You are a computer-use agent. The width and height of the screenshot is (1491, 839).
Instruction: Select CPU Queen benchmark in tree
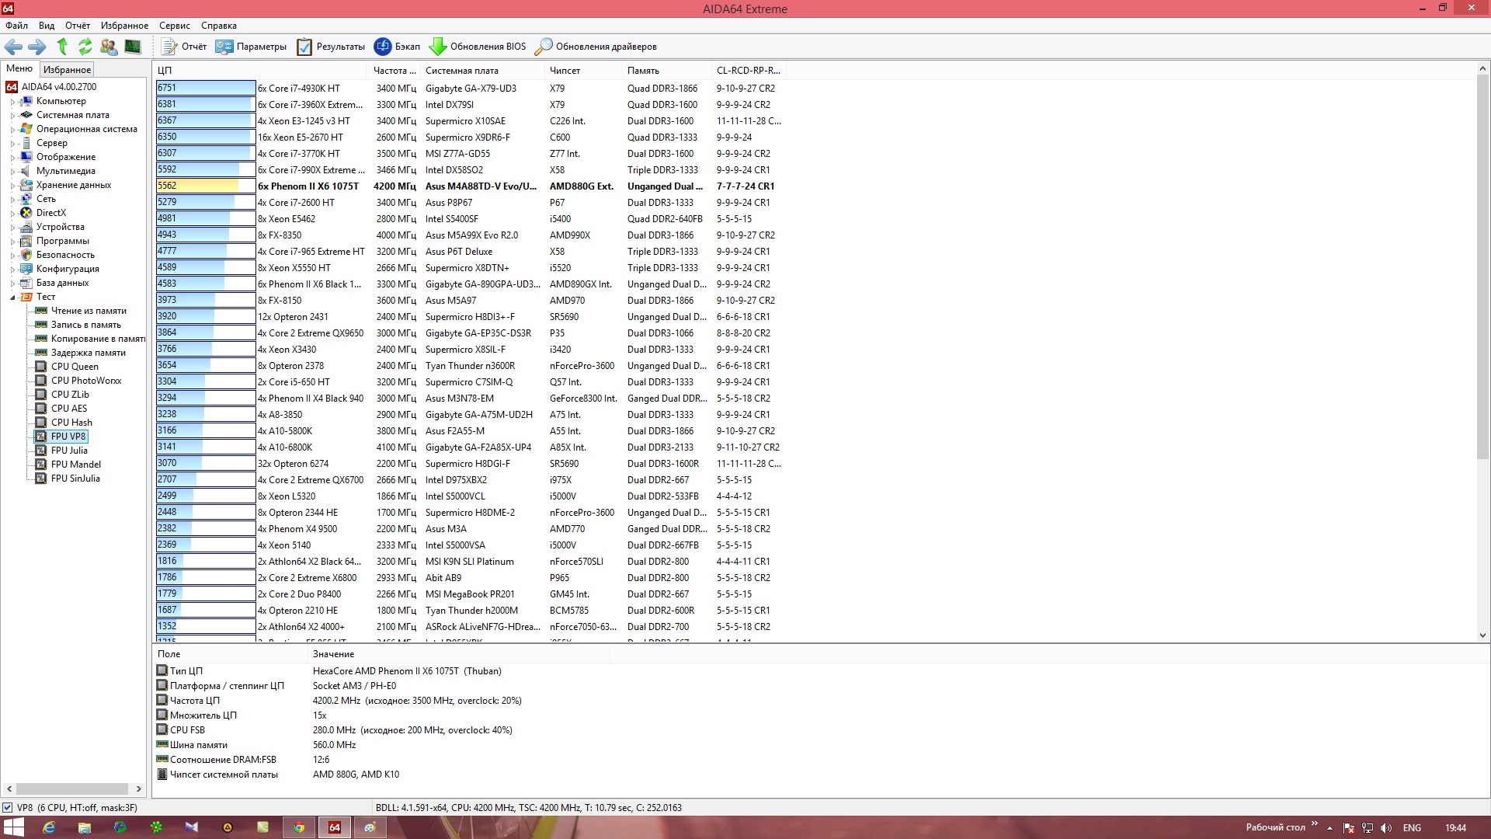(75, 367)
